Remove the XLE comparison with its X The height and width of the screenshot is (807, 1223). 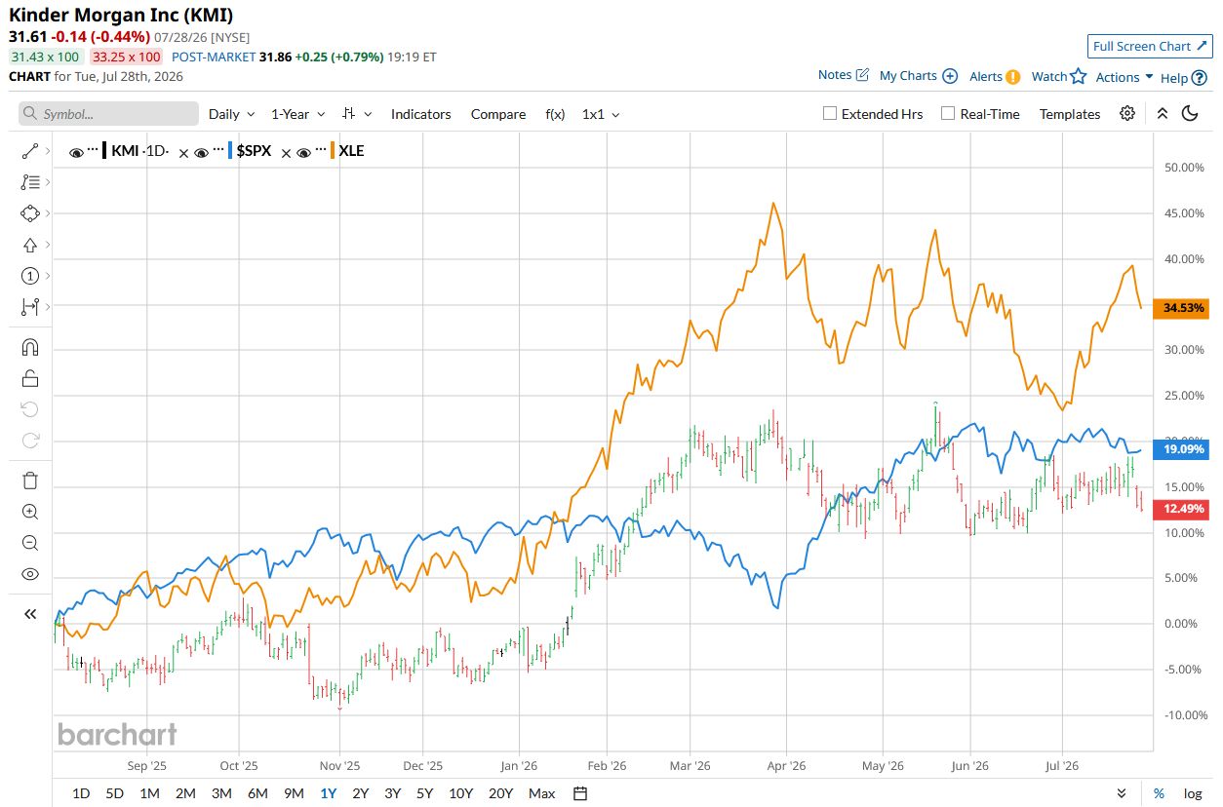click(x=286, y=153)
